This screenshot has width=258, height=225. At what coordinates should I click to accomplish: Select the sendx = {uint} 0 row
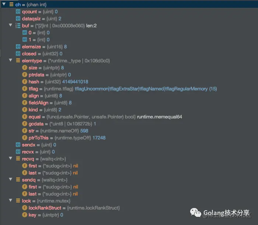129,145
